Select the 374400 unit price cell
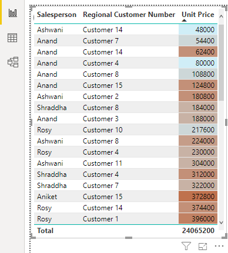 [198, 208]
